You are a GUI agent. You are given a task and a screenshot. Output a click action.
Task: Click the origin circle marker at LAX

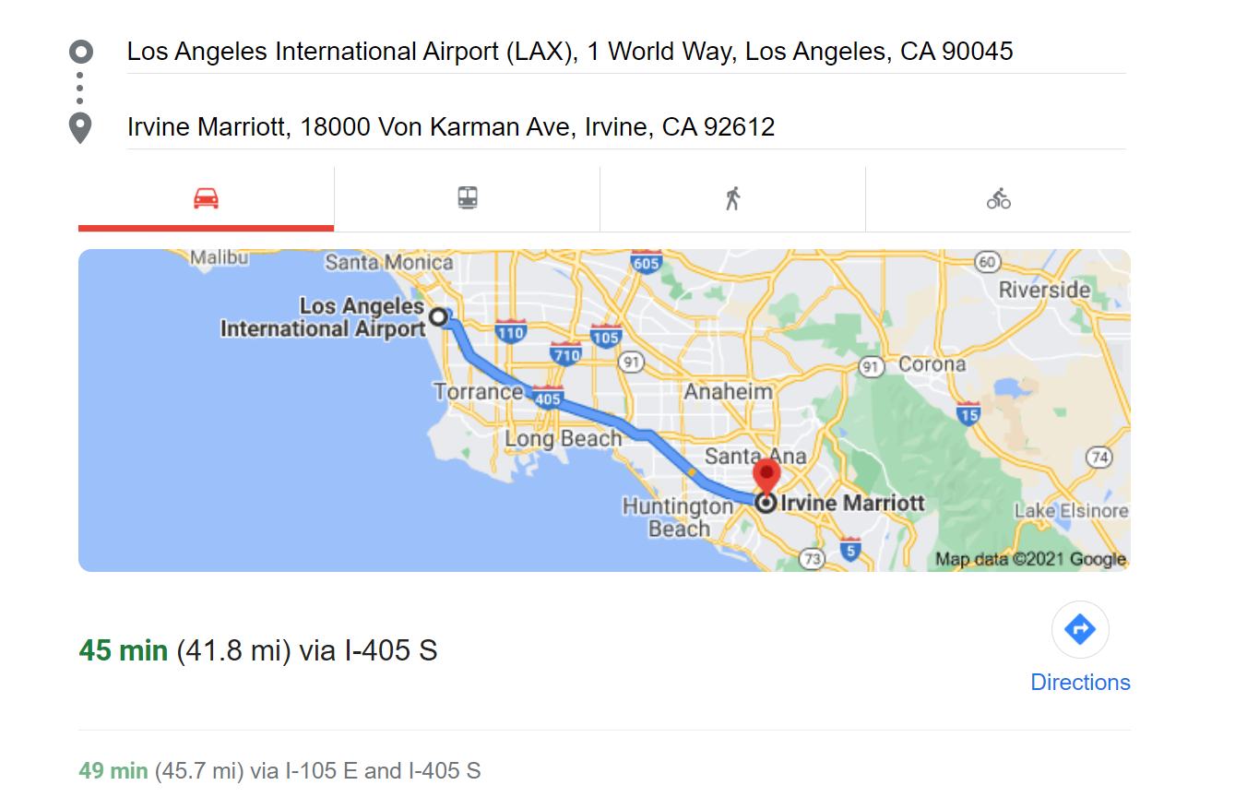[438, 317]
